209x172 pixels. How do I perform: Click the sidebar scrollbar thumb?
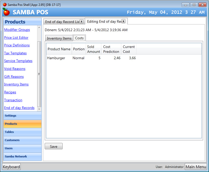click(39, 74)
